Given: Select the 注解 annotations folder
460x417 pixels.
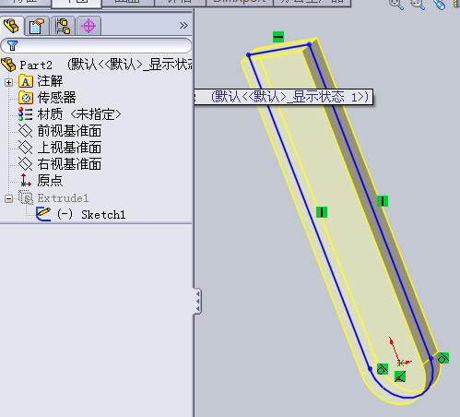Looking at the screenshot, I should [x=50, y=81].
